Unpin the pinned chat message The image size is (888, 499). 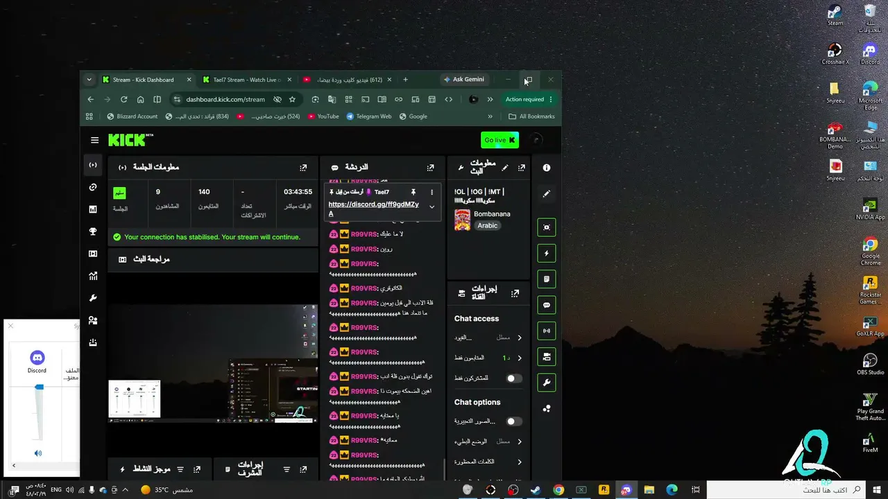[413, 192]
